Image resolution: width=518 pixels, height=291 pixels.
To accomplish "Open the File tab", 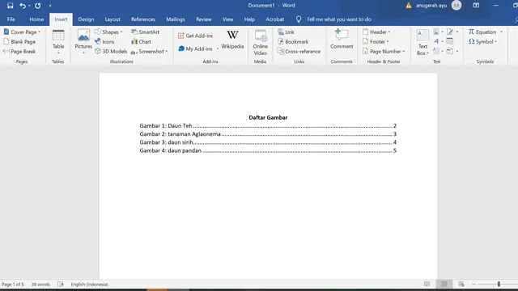I will coord(11,19).
